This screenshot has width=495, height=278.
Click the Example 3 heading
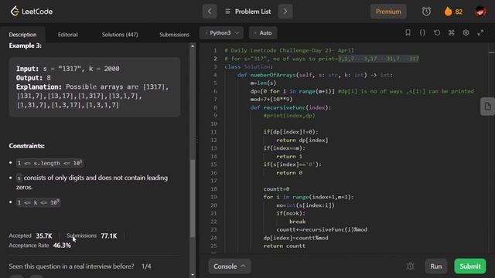pos(26,46)
